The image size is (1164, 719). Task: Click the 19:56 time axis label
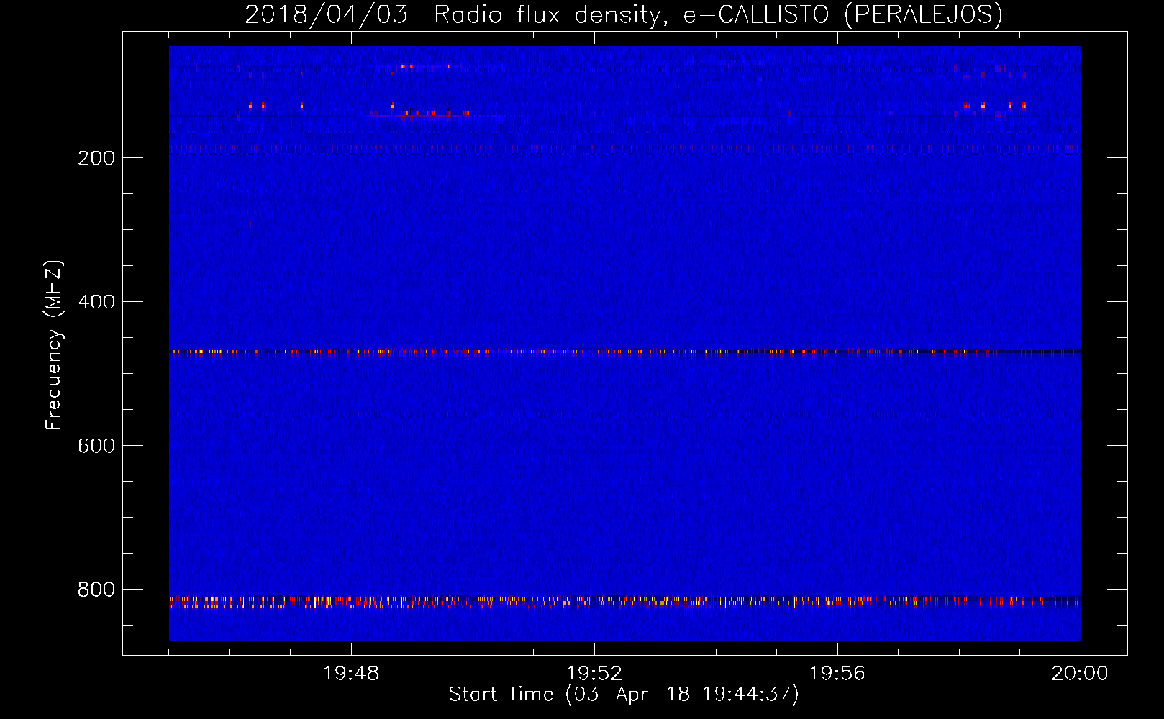pos(837,674)
